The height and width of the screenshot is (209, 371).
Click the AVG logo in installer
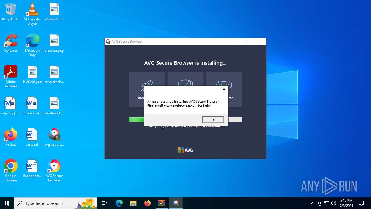(185, 150)
